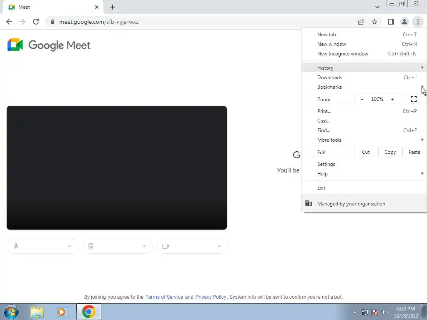
Task: Open a New Incognito window
Action: [364, 54]
